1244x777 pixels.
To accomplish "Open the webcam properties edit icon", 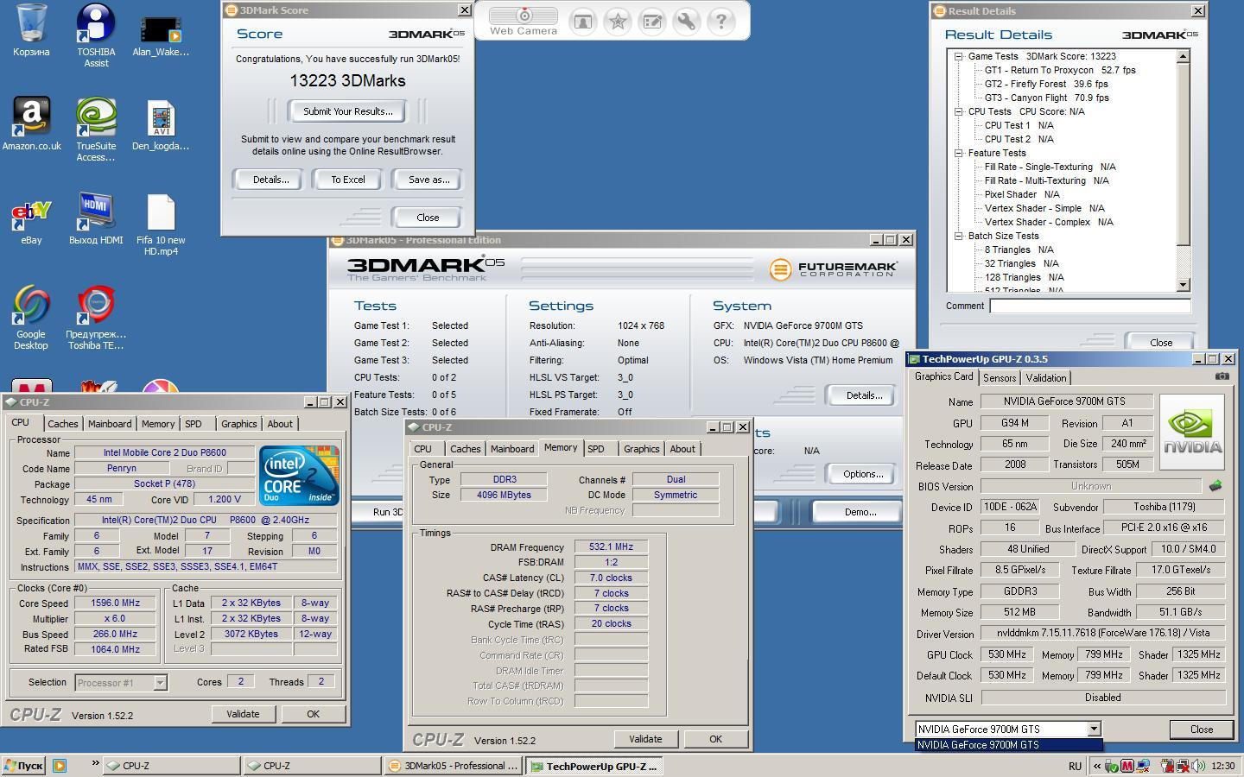I will click(x=652, y=21).
